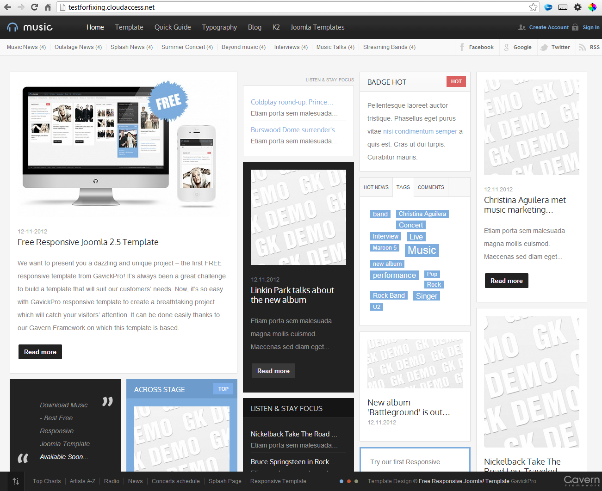602x491 pixels.
Task: Click the keyboard extension icon in toolbar
Action: 563,7
